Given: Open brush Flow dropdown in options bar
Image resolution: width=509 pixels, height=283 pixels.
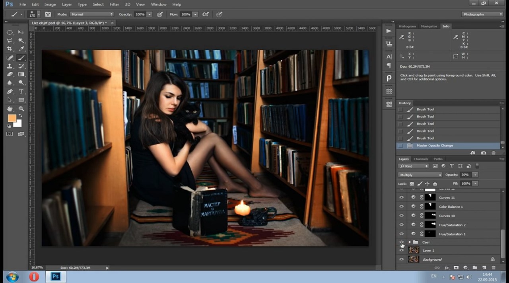Looking at the screenshot, I should [x=195, y=14].
